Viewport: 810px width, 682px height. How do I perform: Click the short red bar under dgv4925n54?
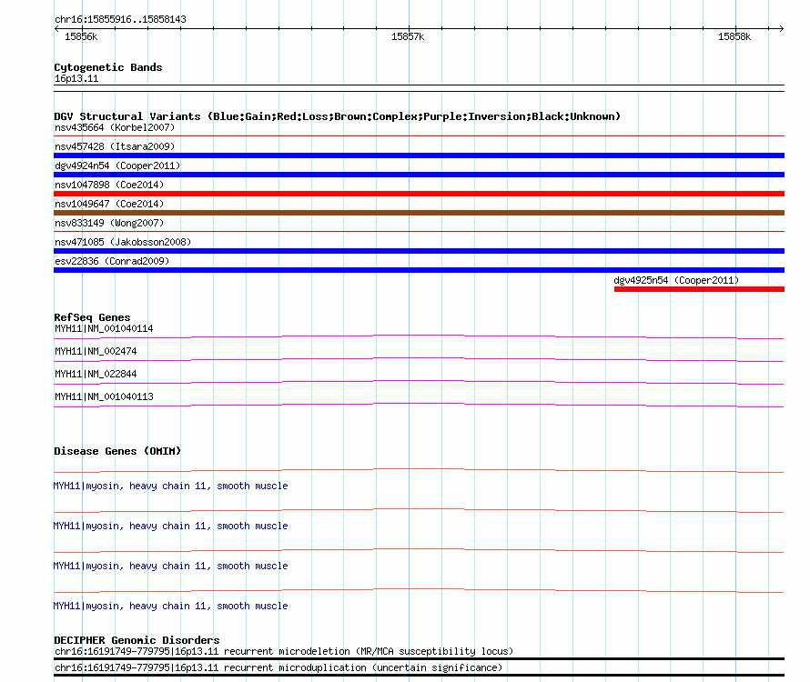click(699, 289)
